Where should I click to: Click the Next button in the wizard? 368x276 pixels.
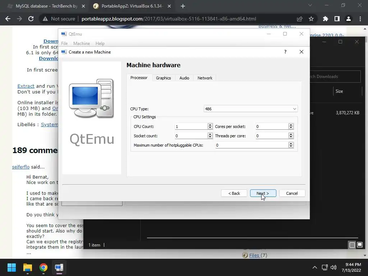pyautogui.click(x=263, y=193)
